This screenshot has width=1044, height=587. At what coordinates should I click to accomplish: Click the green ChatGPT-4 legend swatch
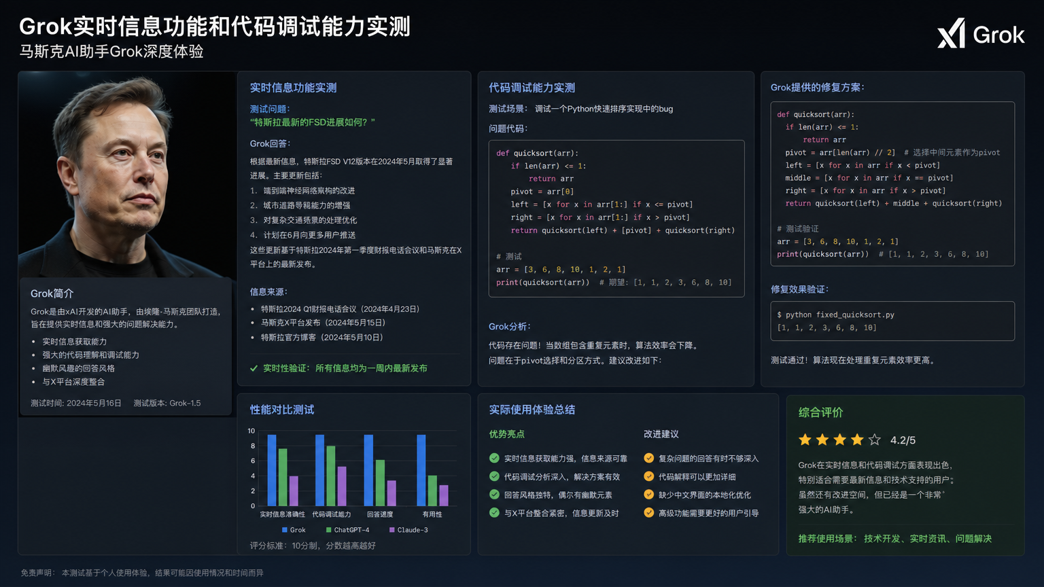click(328, 530)
